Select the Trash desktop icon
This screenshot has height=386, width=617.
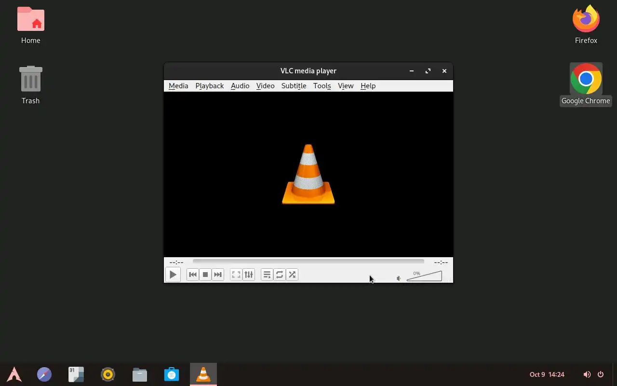(x=30, y=85)
